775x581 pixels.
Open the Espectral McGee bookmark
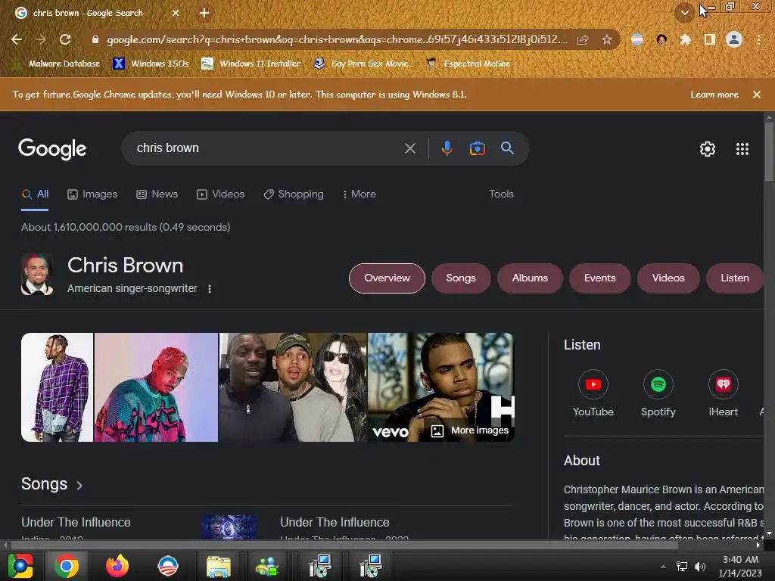pos(468,64)
